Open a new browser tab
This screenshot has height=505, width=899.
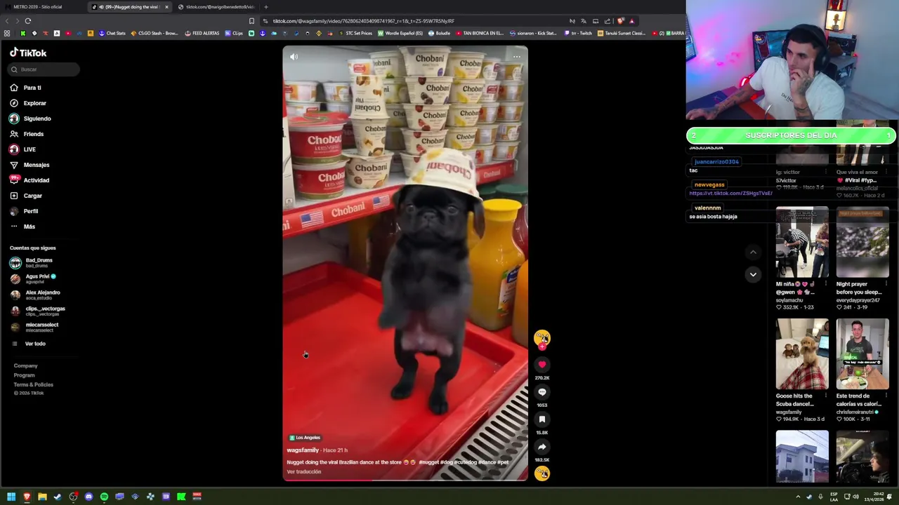pyautogui.click(x=265, y=7)
